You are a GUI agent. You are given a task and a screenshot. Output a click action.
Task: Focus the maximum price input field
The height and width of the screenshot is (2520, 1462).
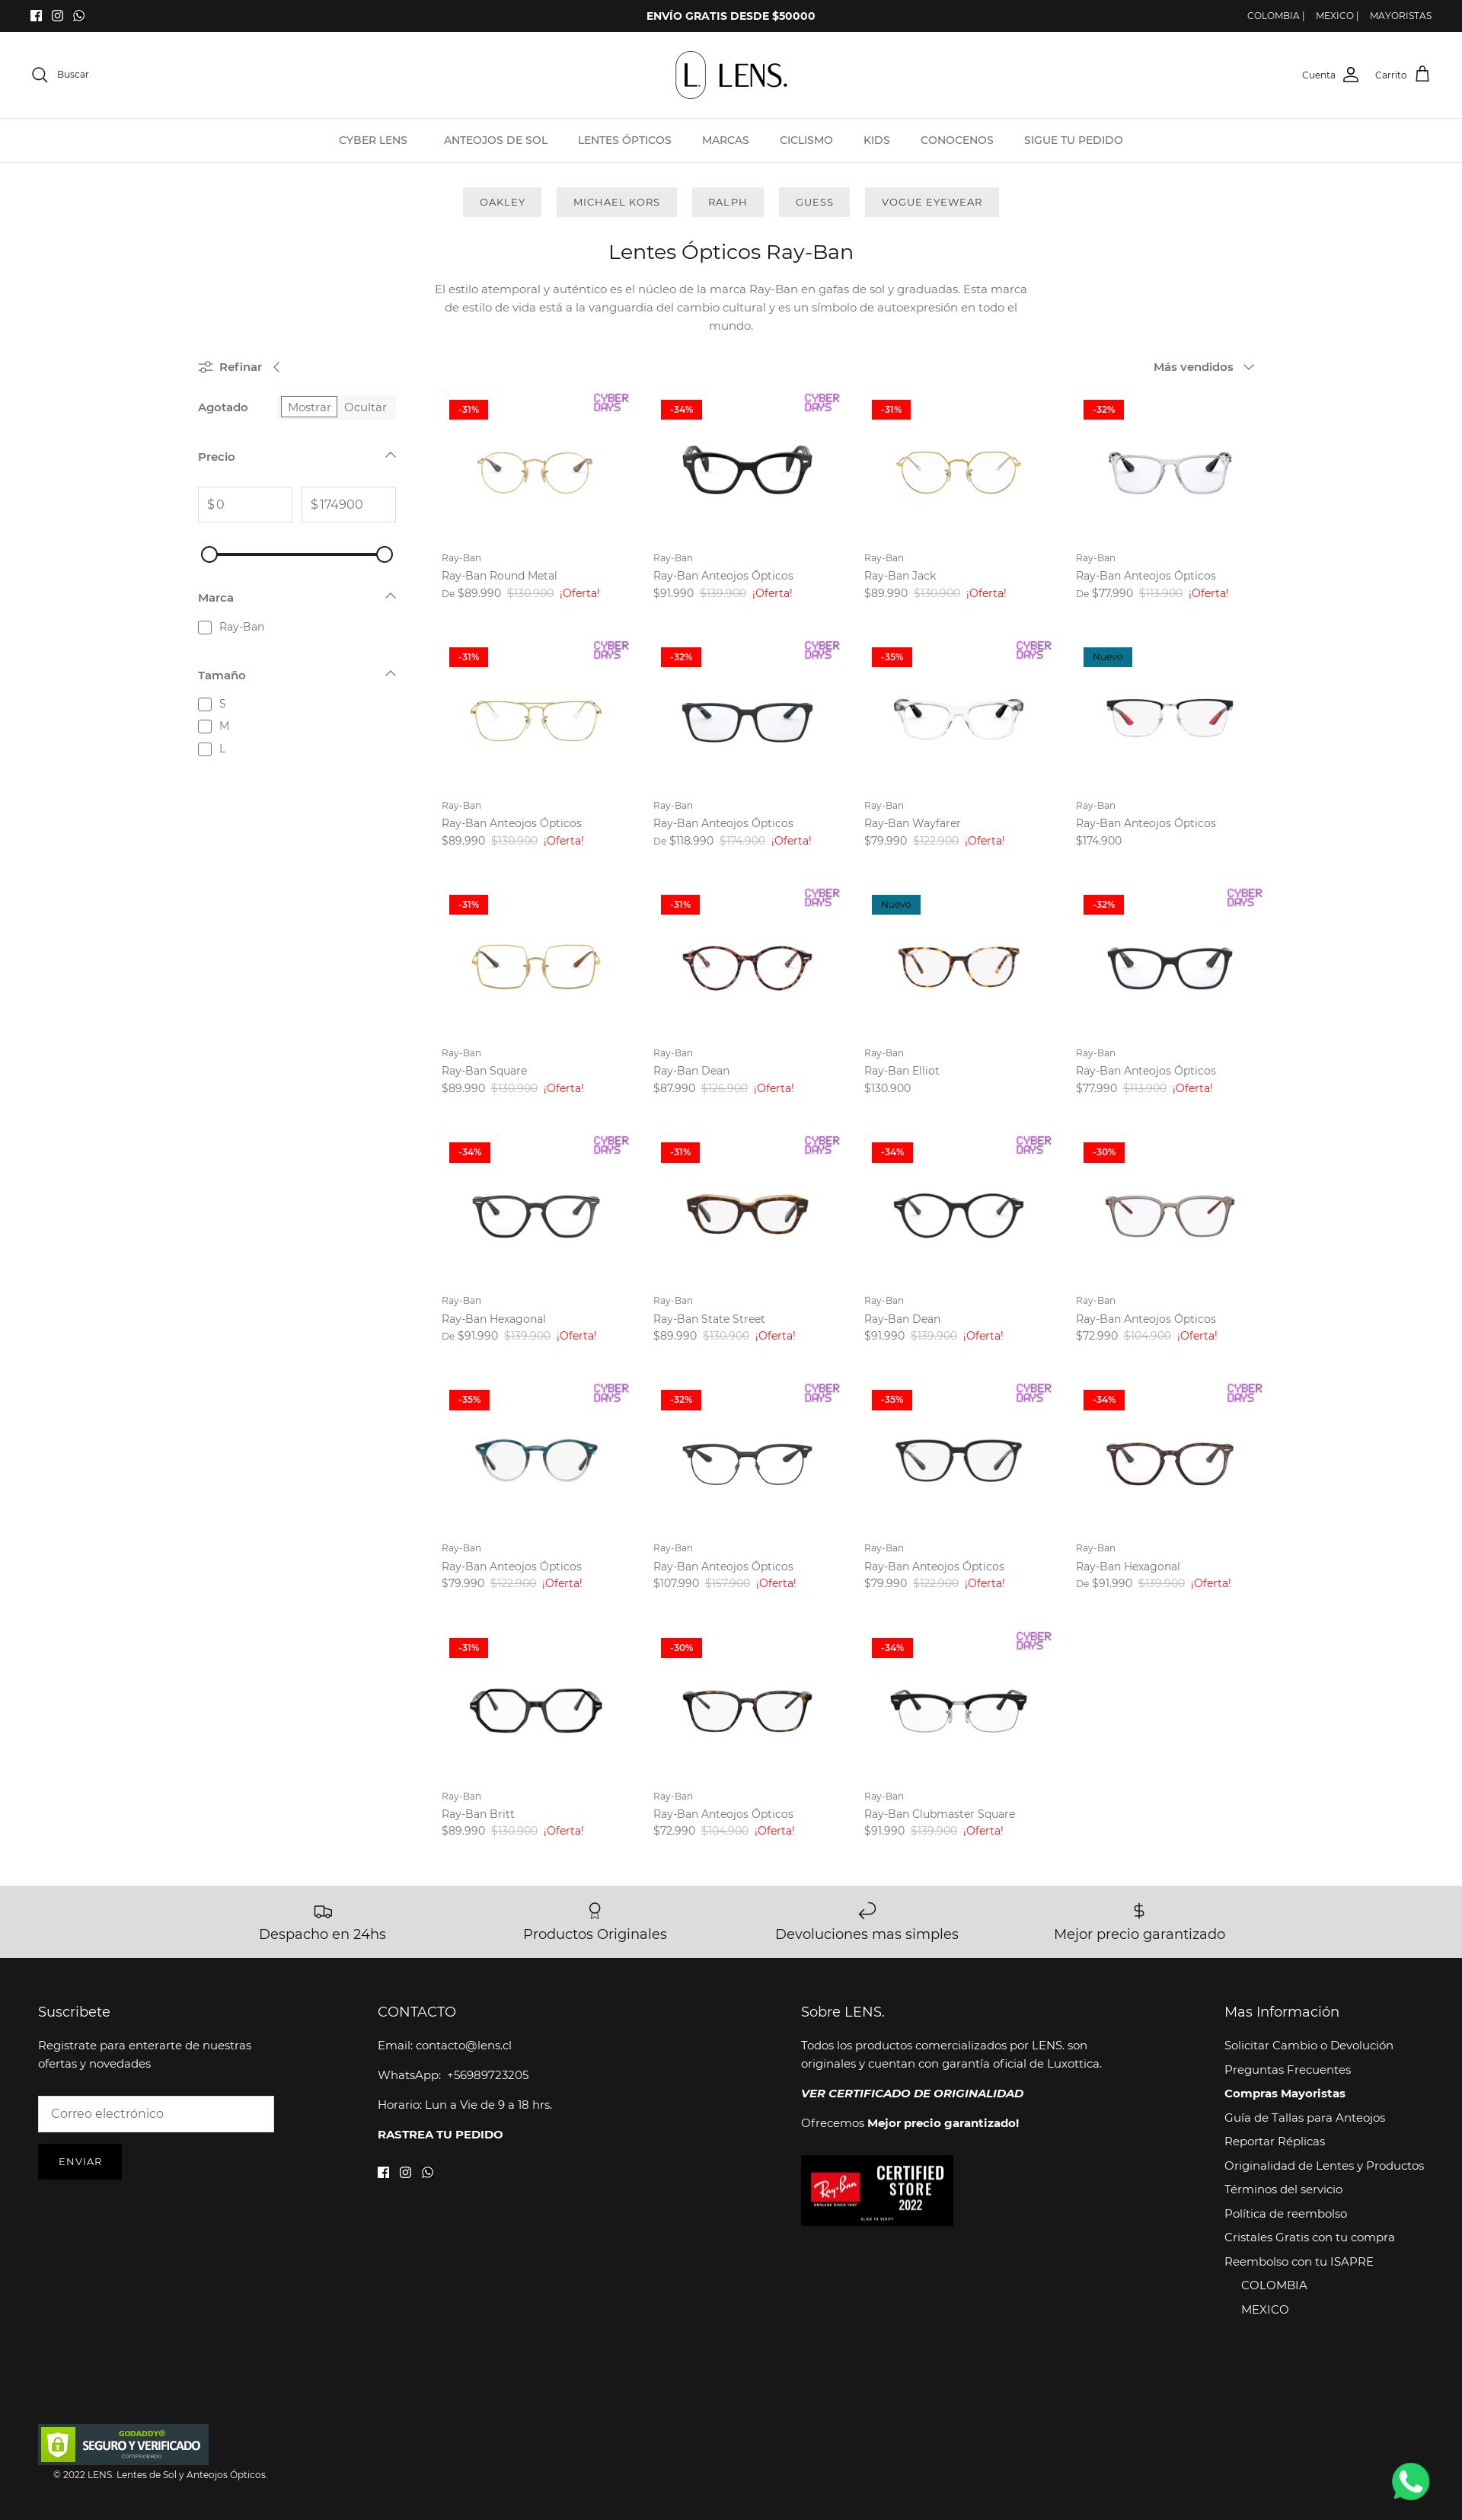348,505
